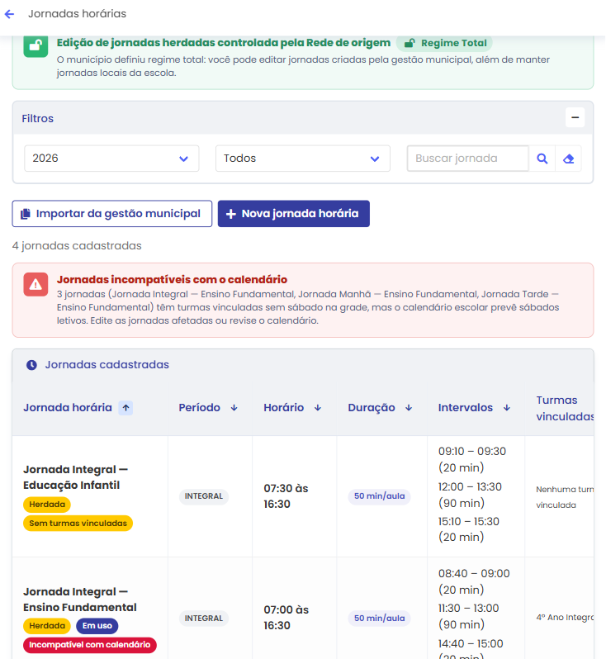606x659 pixels.
Task: Click the clock icon beside Jornadas cadastradas
Action: [31, 365]
